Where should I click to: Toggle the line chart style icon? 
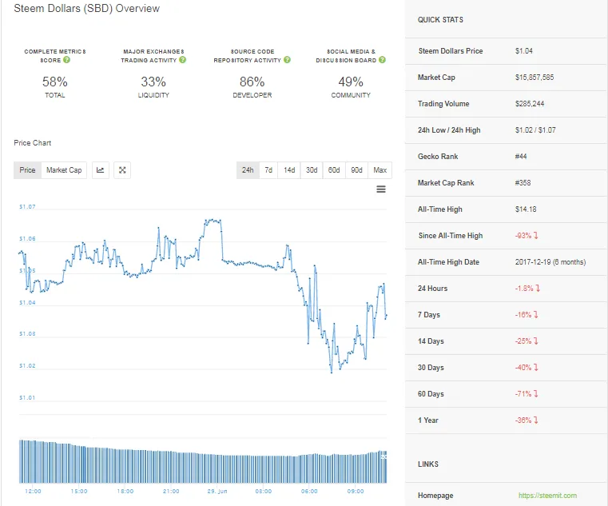coord(101,170)
